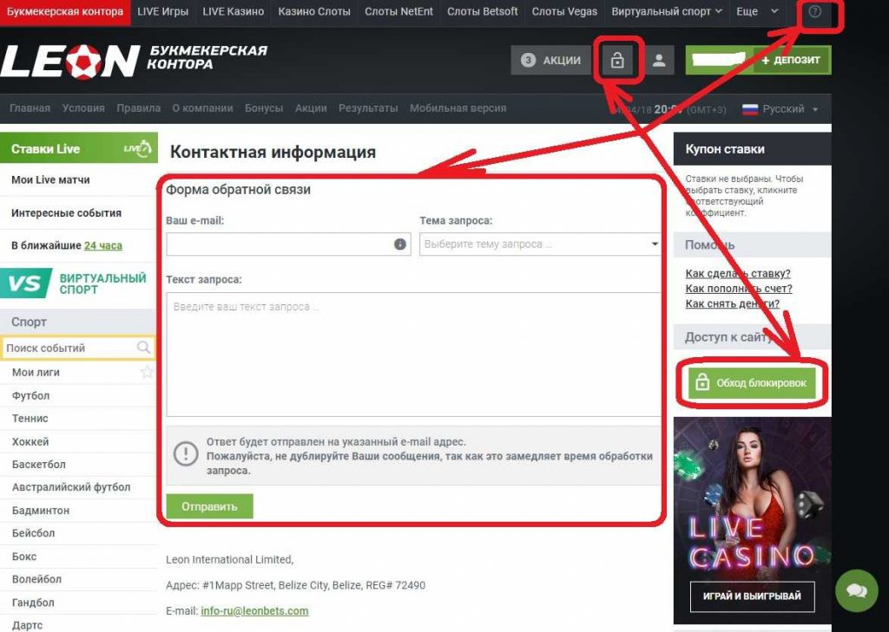The image size is (889, 632).
Task: Open Условия menu item
Action: coord(83,108)
